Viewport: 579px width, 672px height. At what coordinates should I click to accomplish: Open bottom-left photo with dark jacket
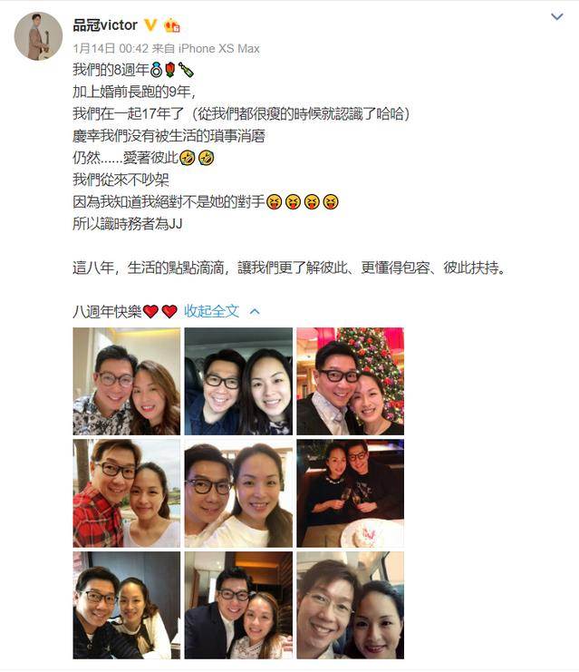127,605
